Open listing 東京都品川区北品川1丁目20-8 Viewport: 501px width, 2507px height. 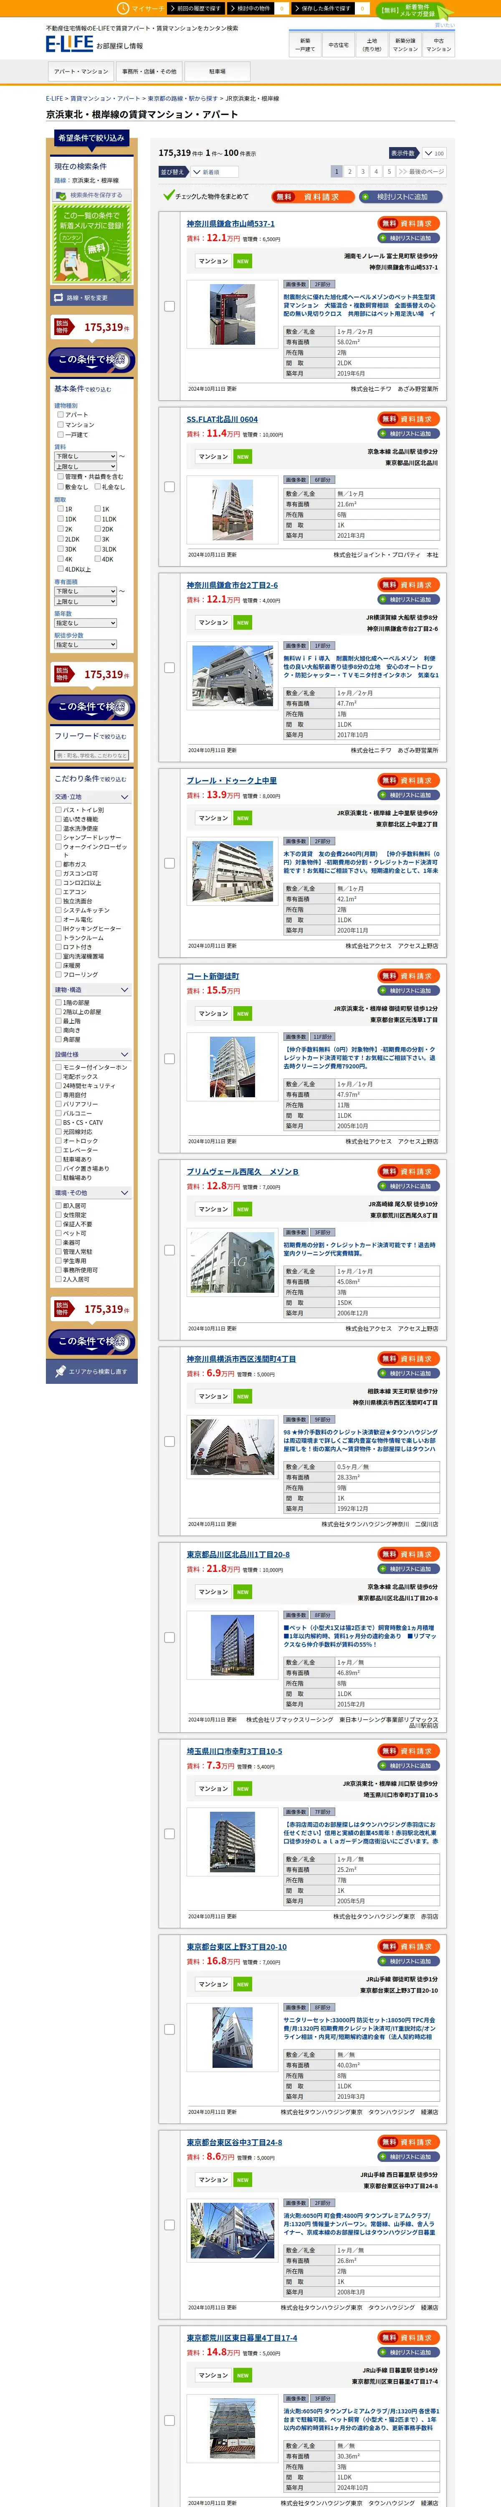pyautogui.click(x=238, y=1554)
